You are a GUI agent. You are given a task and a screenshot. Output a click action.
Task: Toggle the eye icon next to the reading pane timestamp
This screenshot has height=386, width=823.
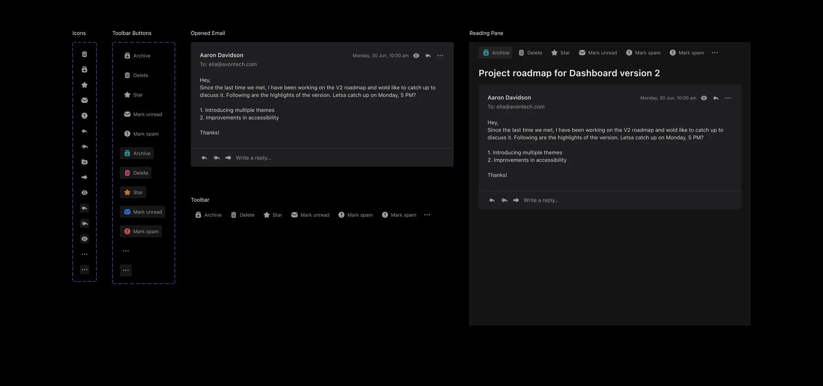point(703,98)
